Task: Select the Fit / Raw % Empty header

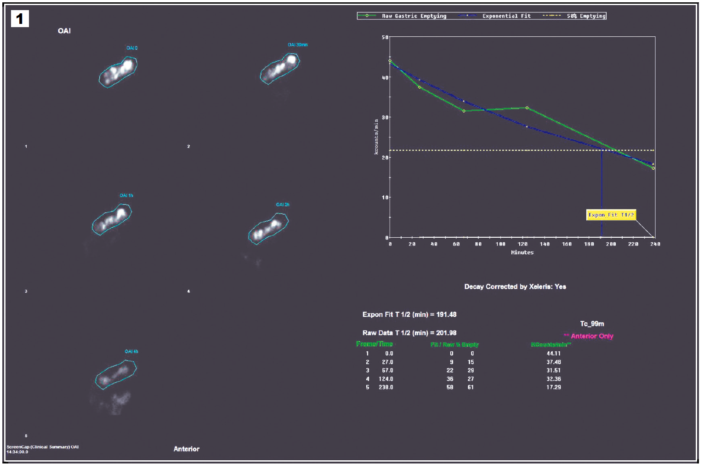Action: pos(454,344)
